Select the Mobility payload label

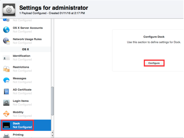[x=18, y=112]
